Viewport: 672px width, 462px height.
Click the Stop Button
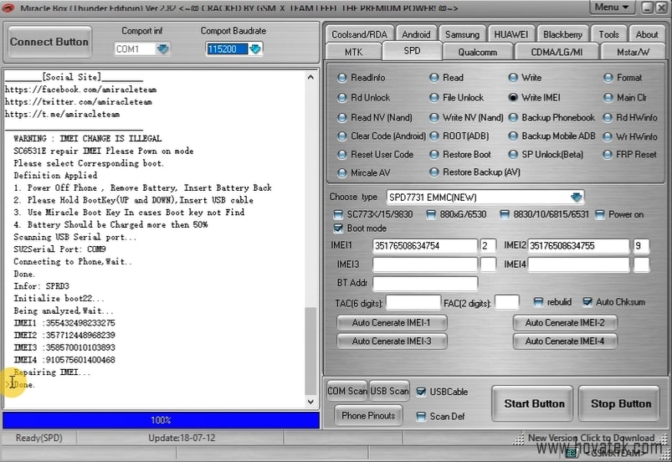click(619, 403)
